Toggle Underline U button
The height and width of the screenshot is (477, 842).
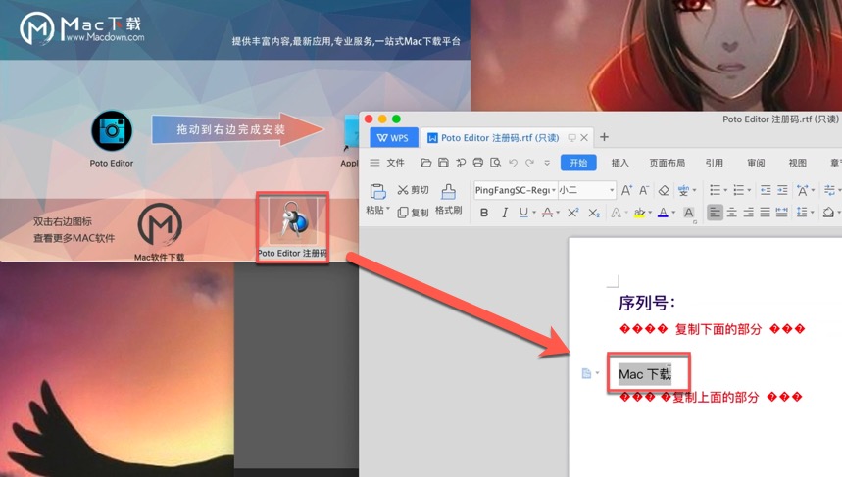(523, 213)
